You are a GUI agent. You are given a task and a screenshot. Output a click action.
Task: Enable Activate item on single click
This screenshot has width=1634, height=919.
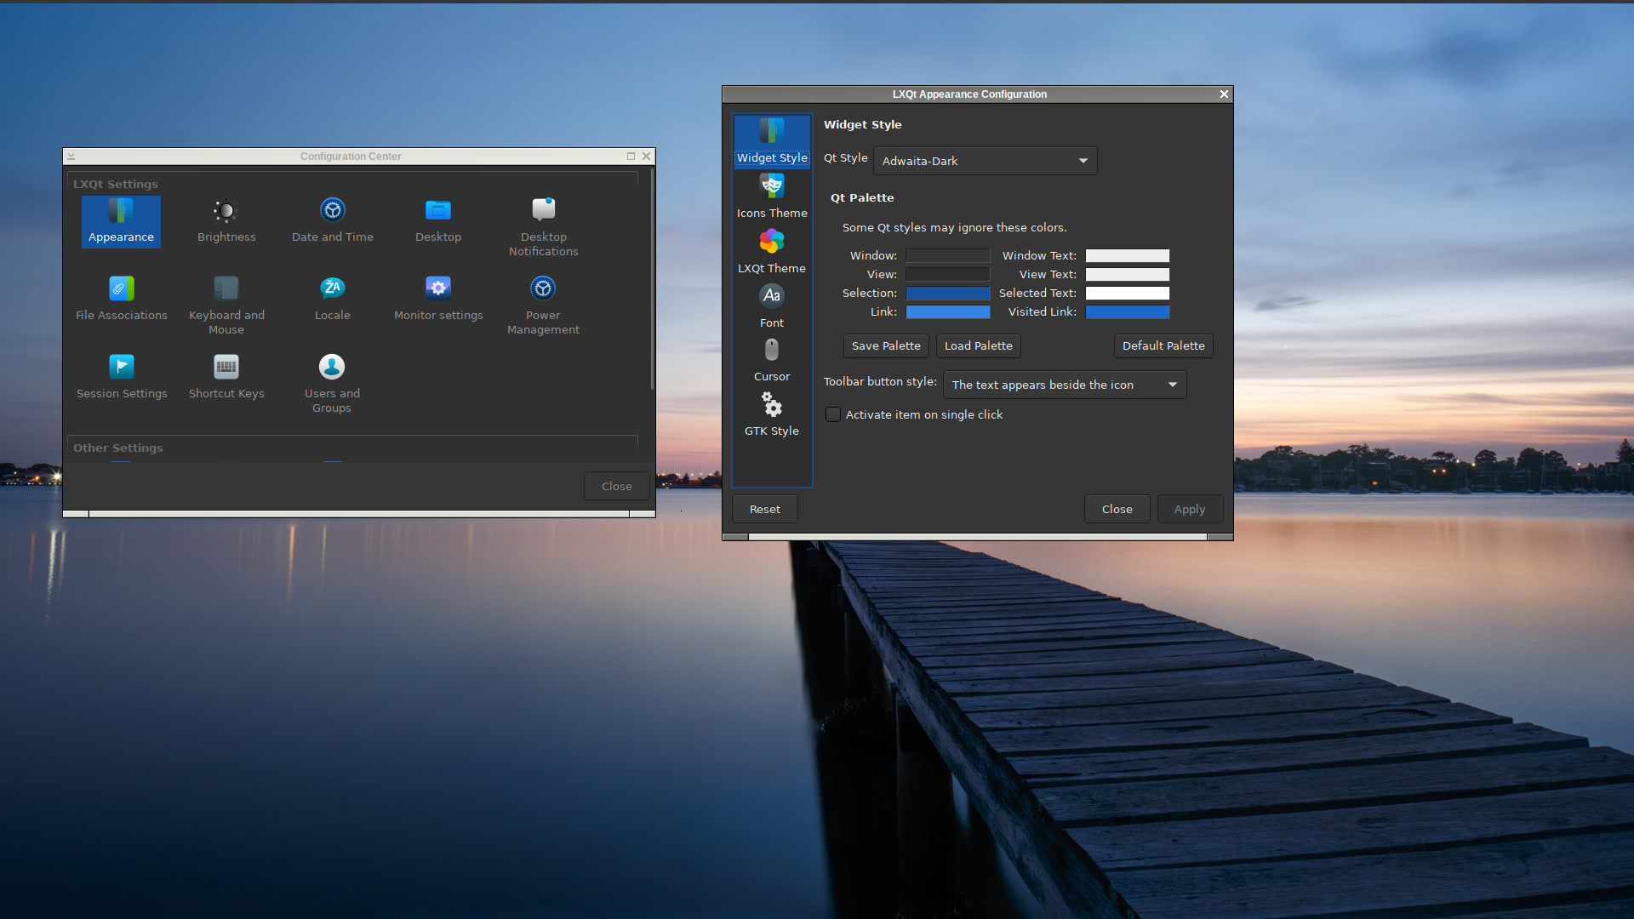click(x=833, y=414)
